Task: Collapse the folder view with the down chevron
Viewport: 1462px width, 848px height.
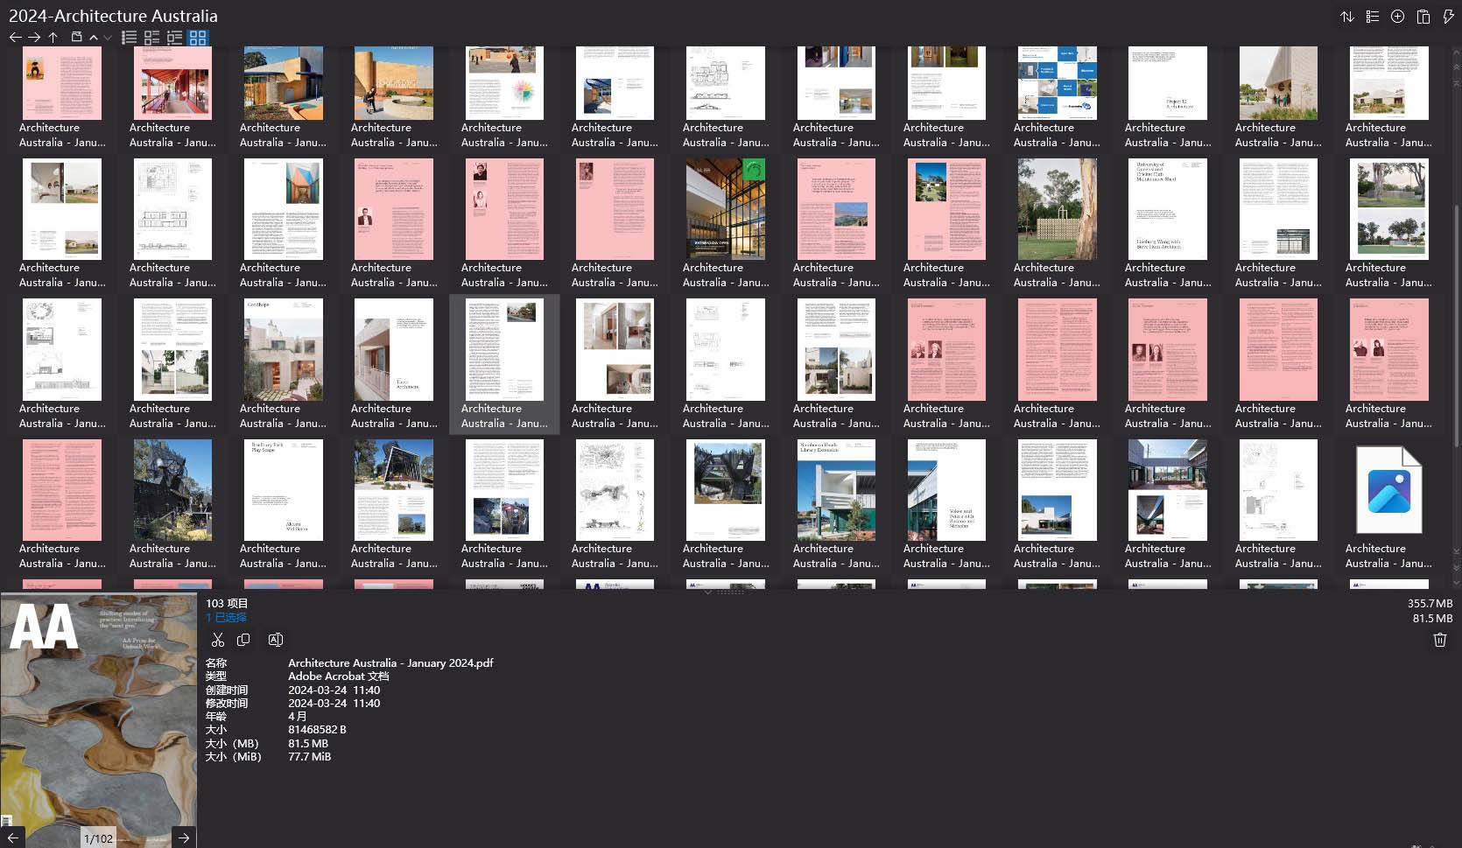Action: [108, 38]
